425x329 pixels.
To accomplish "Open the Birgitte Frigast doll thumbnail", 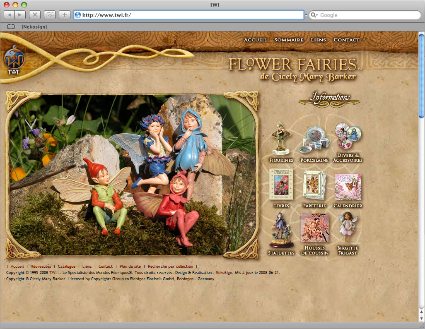I will click(x=348, y=228).
